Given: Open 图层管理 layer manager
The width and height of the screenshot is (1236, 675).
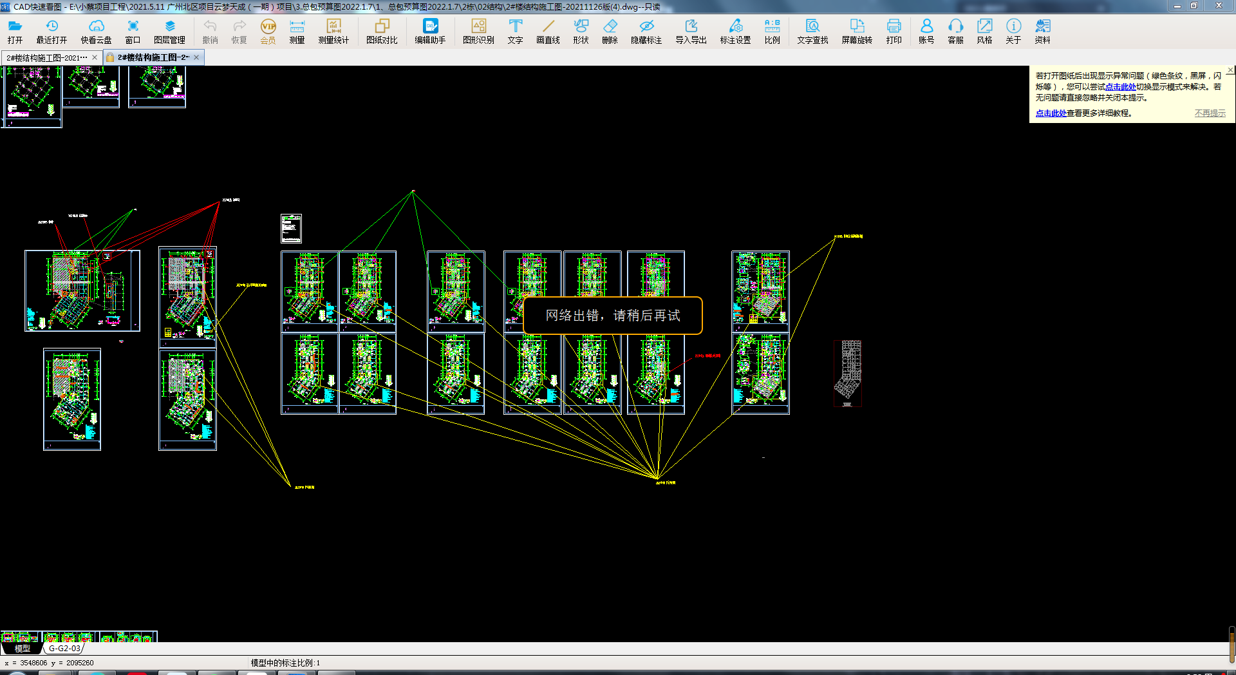Looking at the screenshot, I should tap(169, 31).
